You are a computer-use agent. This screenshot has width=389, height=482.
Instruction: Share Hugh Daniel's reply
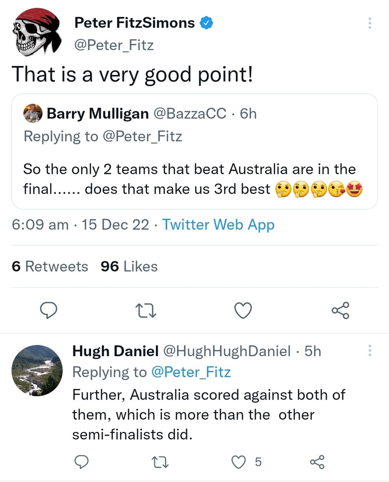(317, 462)
